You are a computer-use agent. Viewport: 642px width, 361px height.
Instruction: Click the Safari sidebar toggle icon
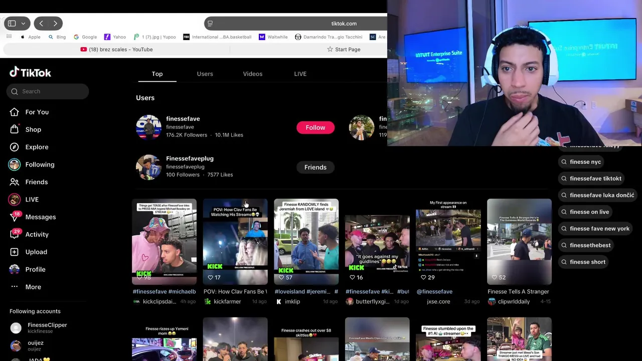(x=12, y=24)
